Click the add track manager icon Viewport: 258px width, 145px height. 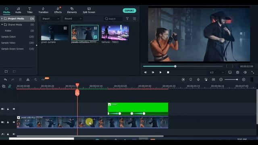tap(4, 86)
